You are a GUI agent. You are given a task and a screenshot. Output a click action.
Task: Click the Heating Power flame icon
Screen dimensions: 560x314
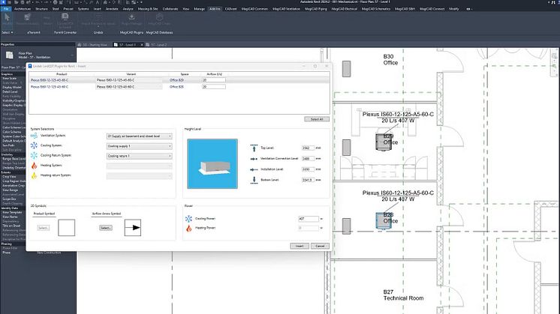point(188,228)
